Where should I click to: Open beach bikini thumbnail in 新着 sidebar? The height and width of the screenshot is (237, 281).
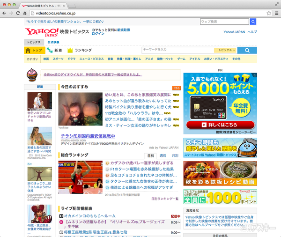point(40,136)
